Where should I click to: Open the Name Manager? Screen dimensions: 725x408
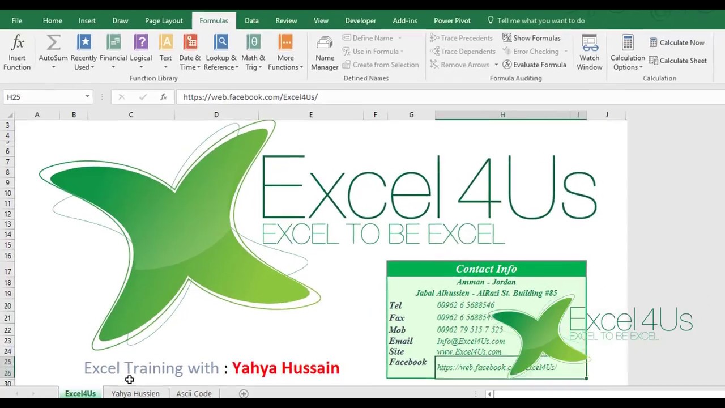[325, 52]
